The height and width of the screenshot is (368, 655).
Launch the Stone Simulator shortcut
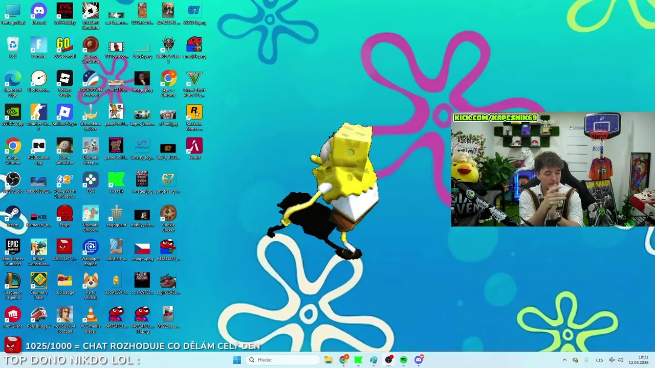pos(64,151)
